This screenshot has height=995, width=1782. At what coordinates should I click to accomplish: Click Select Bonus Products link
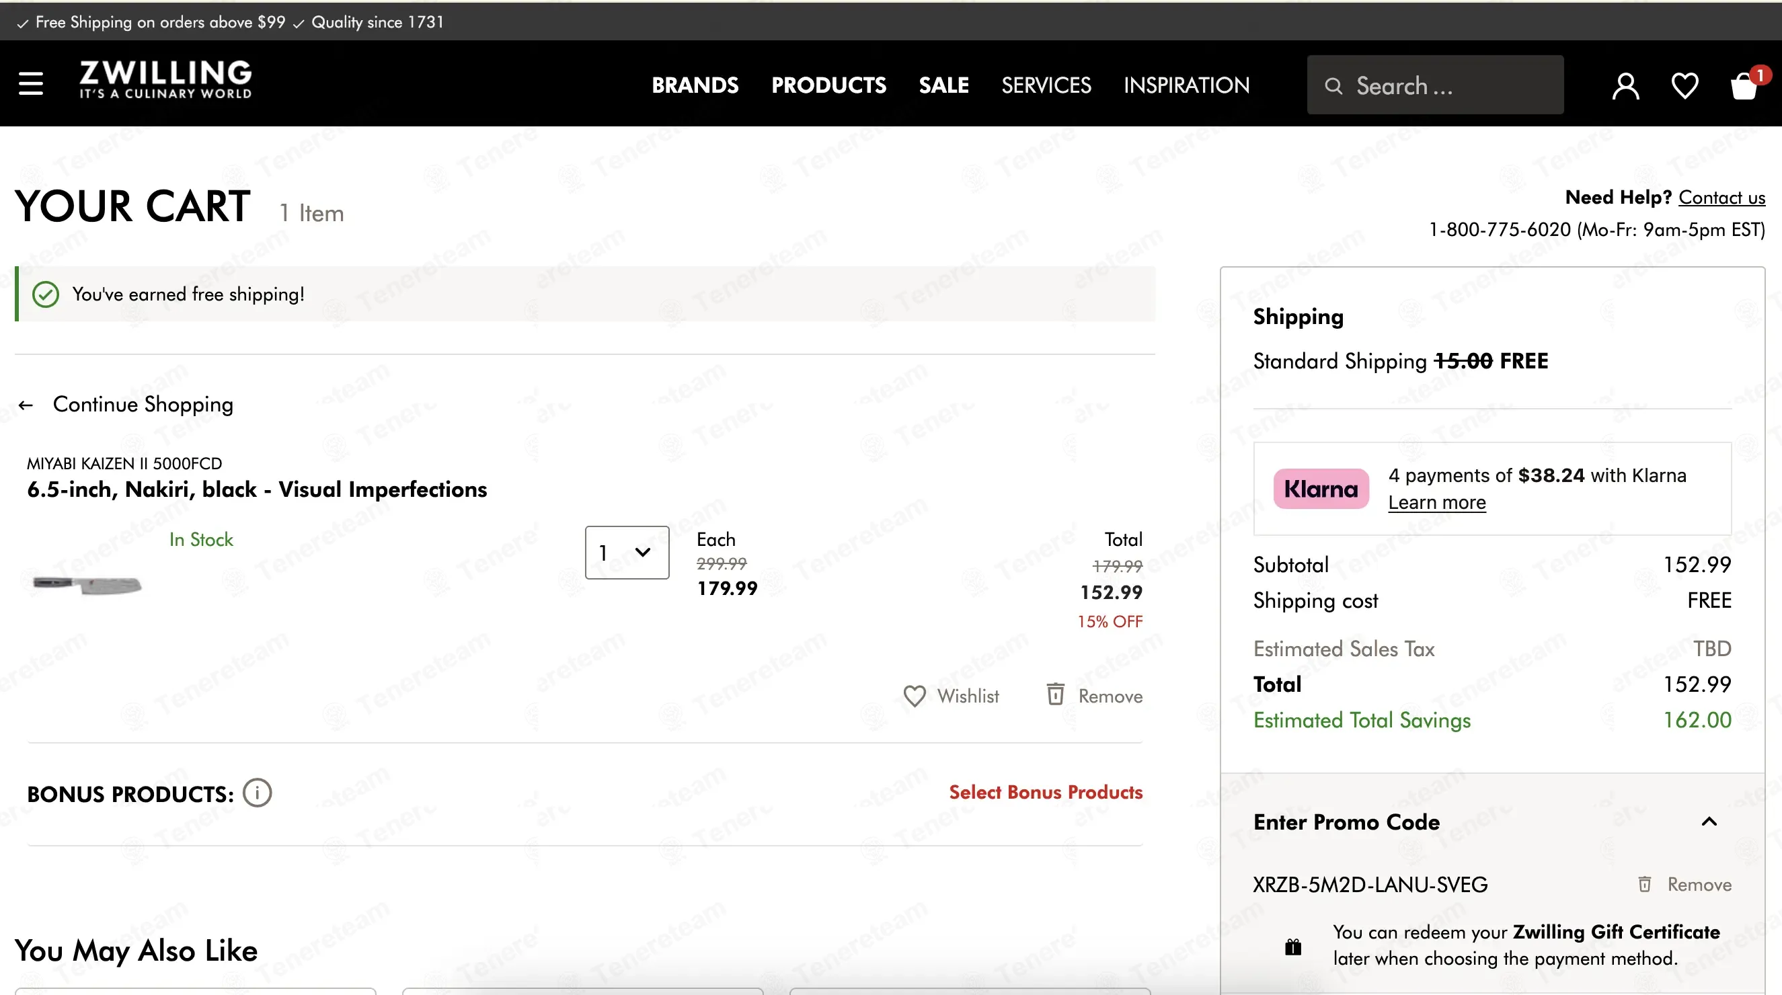(1045, 793)
